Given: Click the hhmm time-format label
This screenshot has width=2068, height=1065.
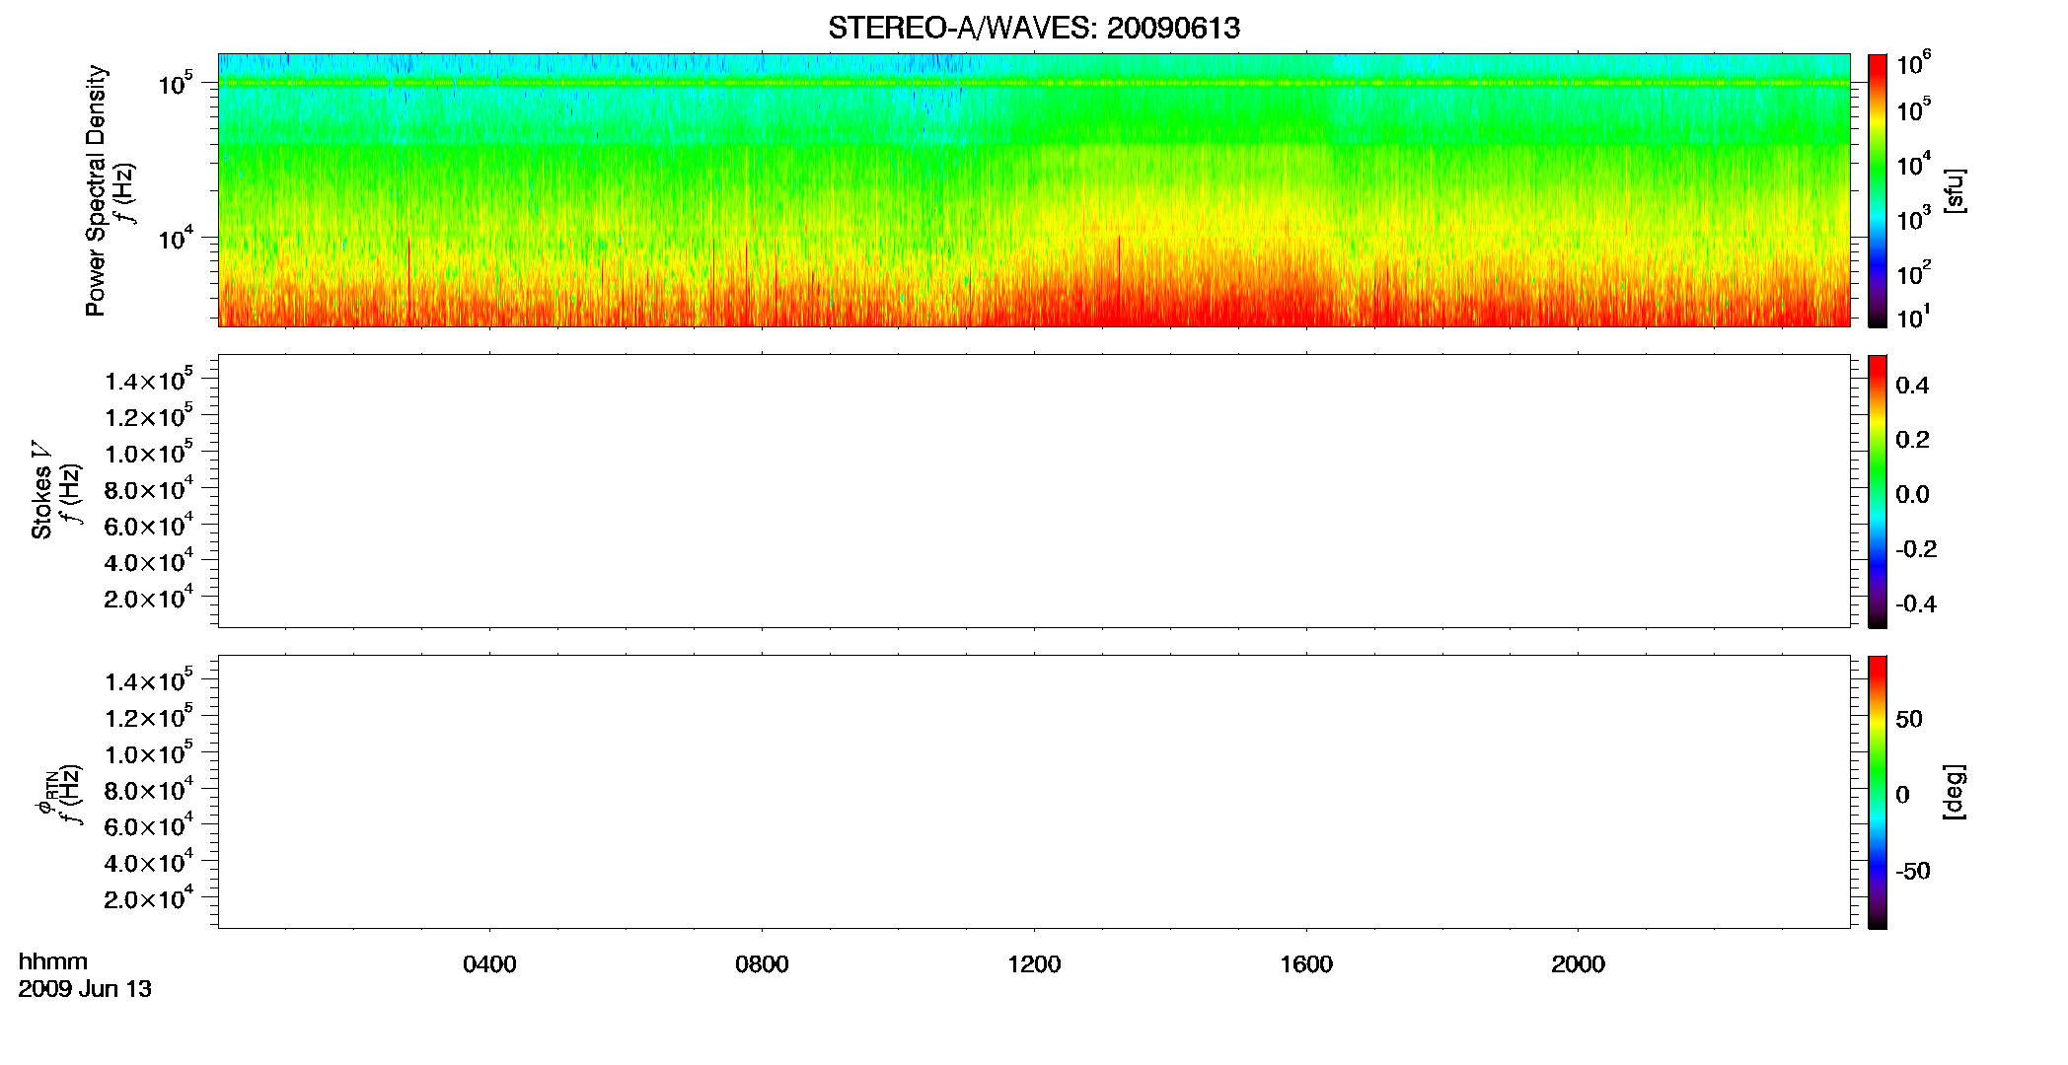Looking at the screenshot, I should (x=53, y=962).
